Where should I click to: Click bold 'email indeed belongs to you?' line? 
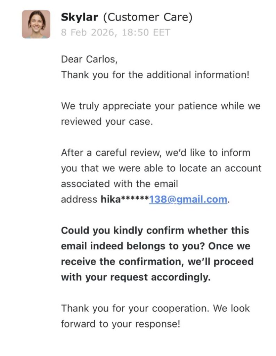(156, 246)
